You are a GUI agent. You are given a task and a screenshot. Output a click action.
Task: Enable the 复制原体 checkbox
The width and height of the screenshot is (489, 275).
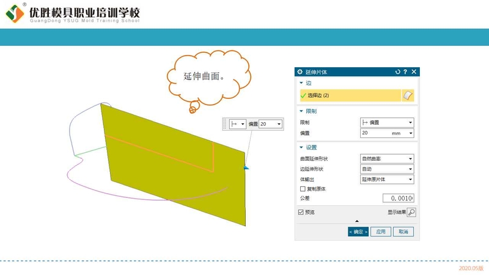(x=303, y=189)
